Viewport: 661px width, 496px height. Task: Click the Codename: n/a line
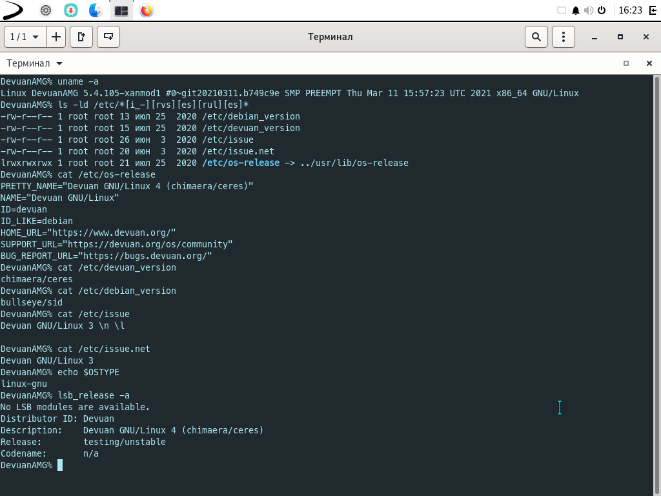tap(49, 454)
